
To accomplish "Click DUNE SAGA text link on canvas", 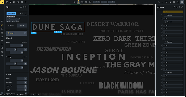I will pyautogui.click(x=57, y=27).
